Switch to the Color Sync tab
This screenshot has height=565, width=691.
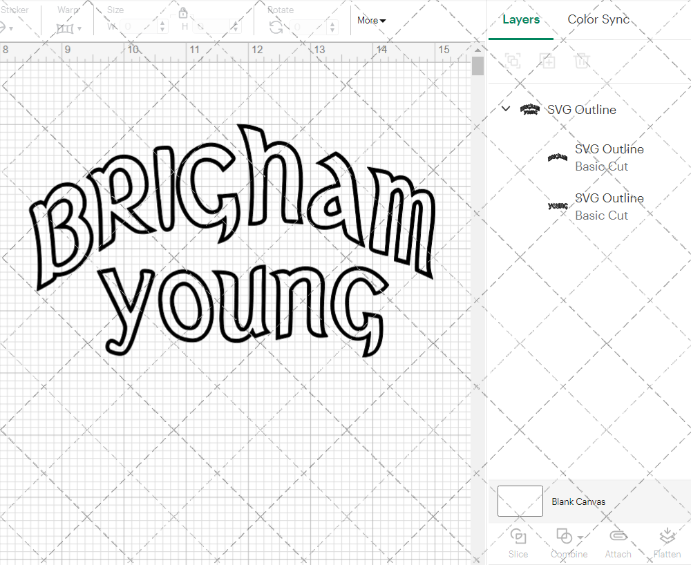[x=598, y=19]
